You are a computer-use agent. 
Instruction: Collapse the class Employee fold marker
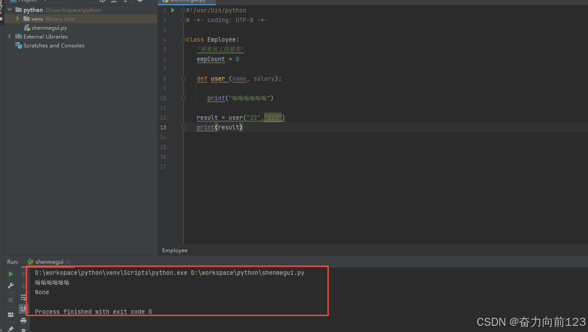(x=183, y=40)
